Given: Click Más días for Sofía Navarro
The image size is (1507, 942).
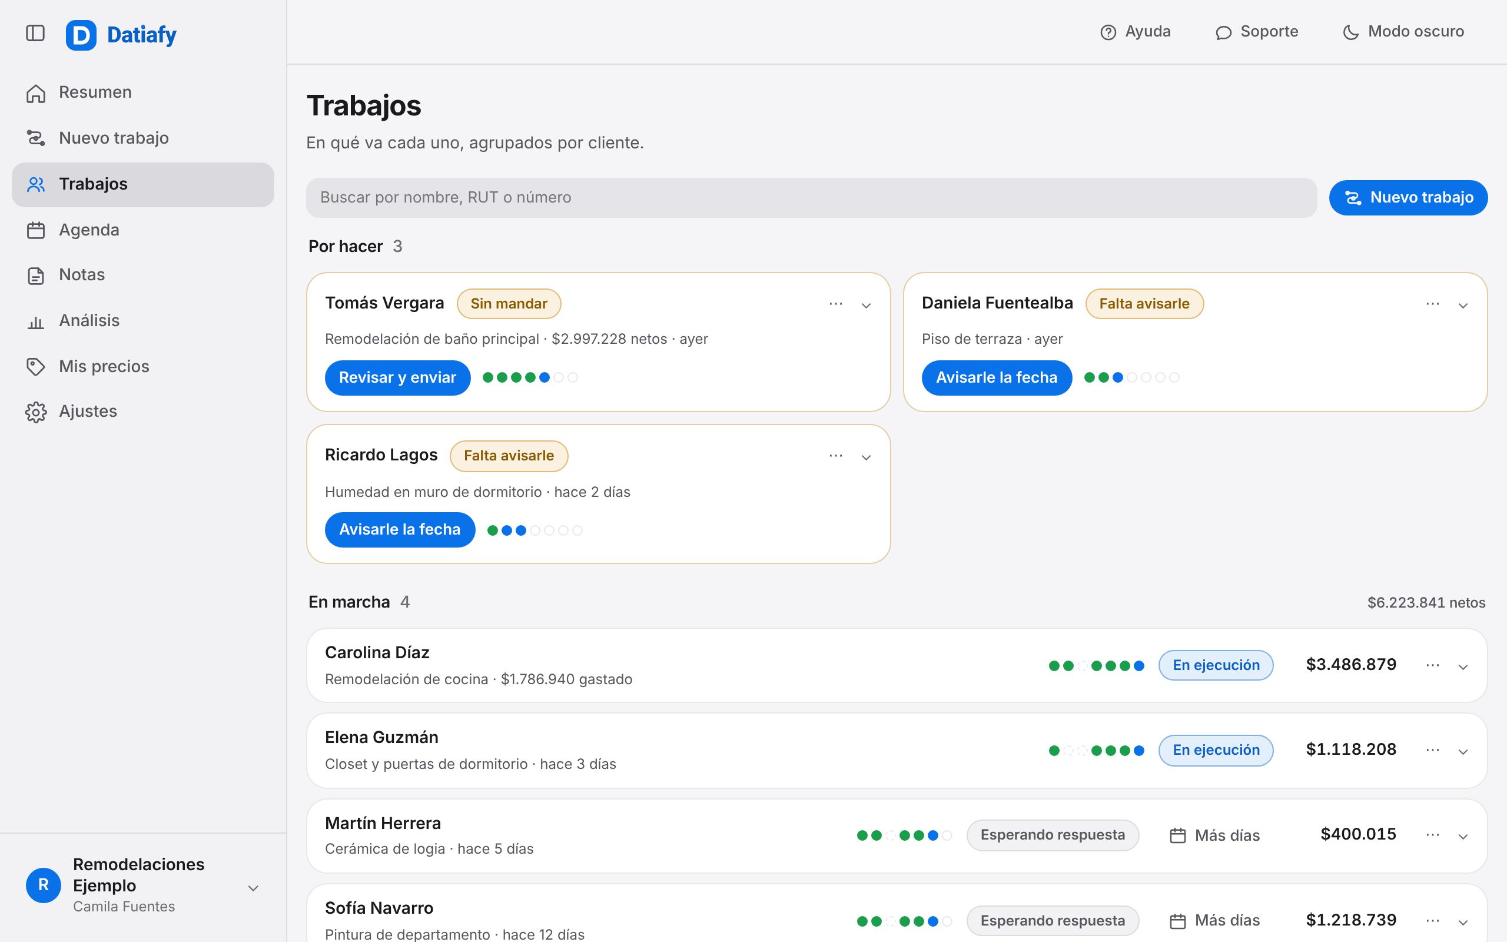Looking at the screenshot, I should coord(1215,921).
